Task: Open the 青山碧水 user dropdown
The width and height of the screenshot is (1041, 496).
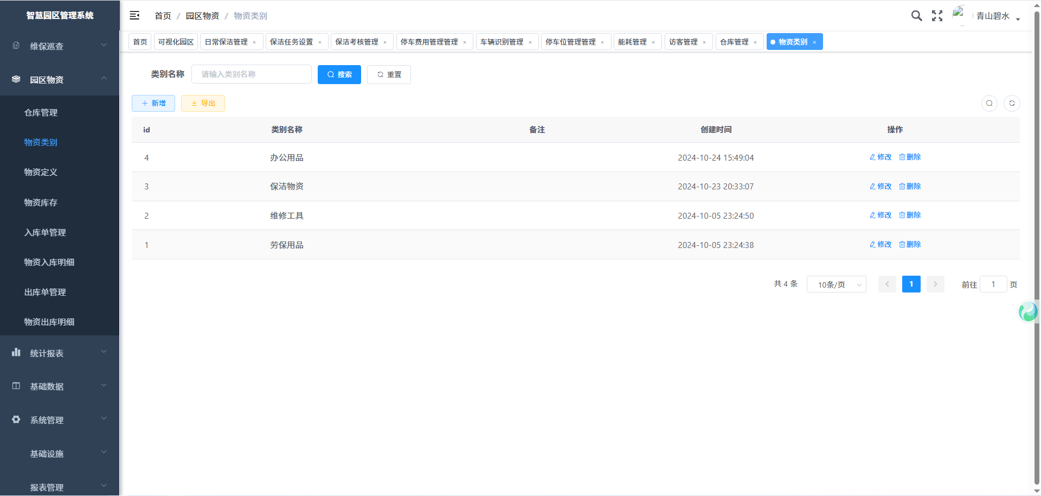Action: tap(998, 16)
